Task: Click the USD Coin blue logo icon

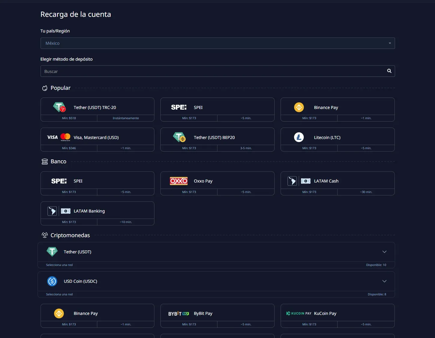Action: tap(52, 281)
